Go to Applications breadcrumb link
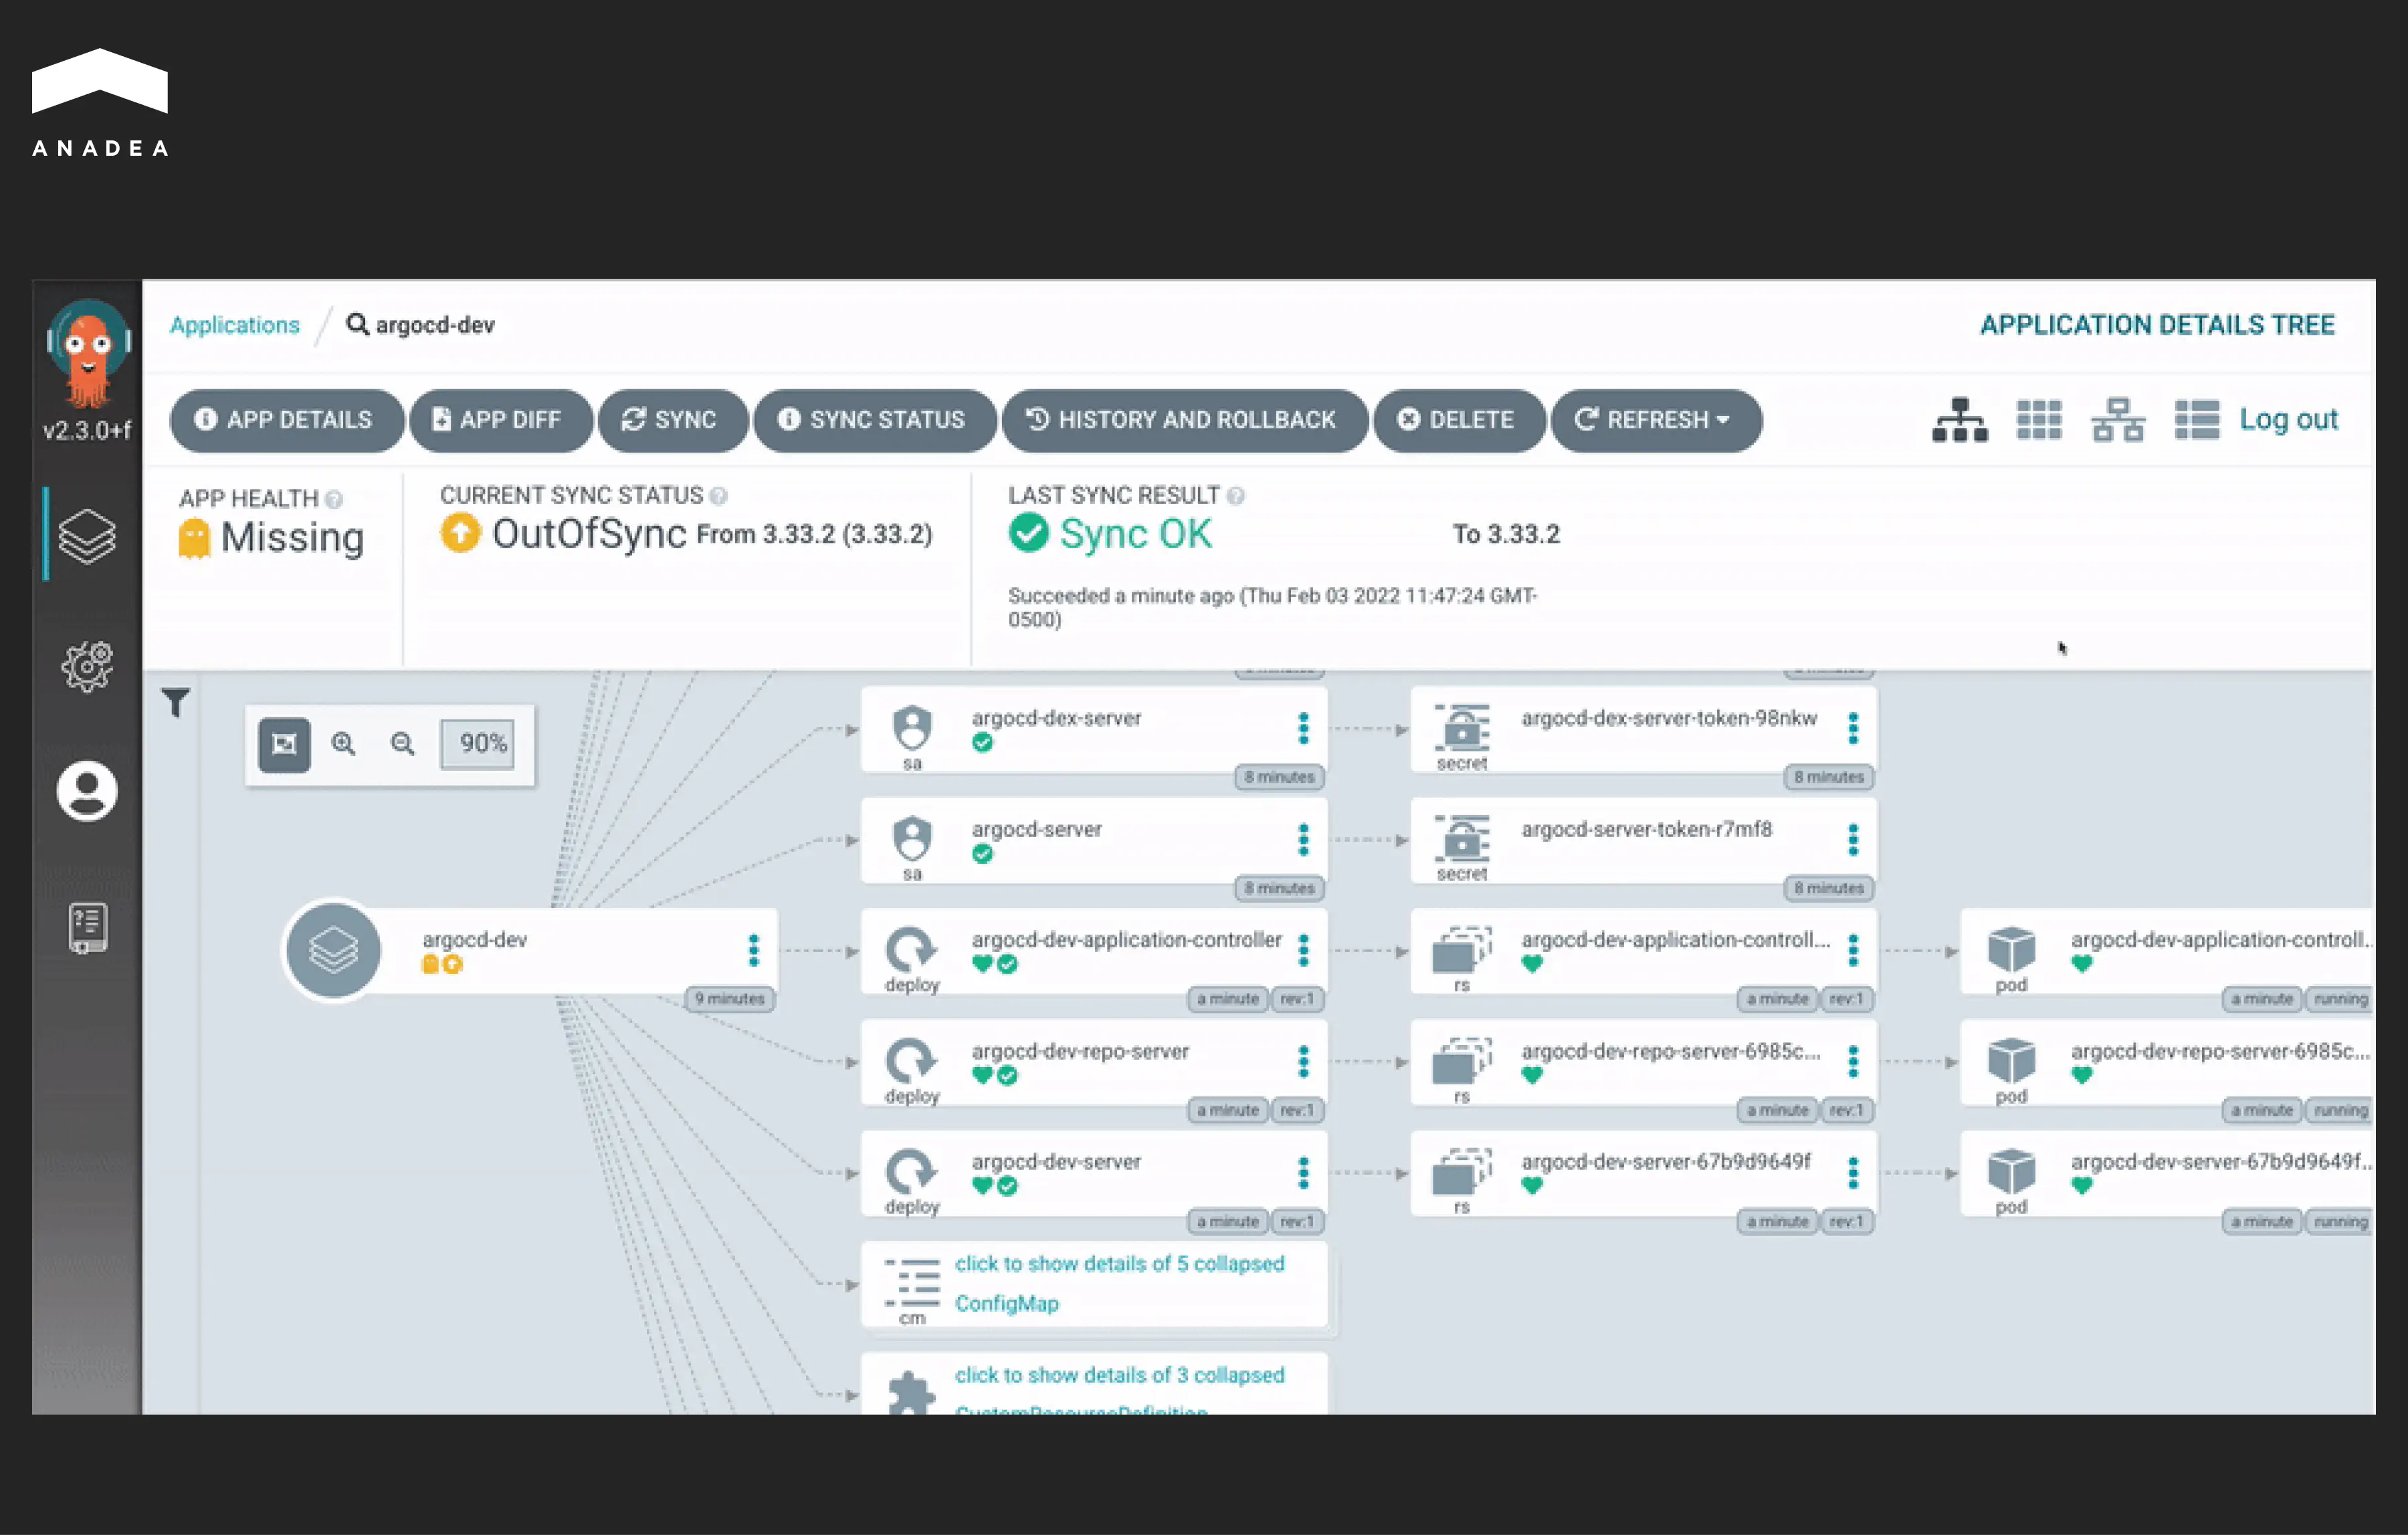The height and width of the screenshot is (1535, 2408). tap(234, 325)
